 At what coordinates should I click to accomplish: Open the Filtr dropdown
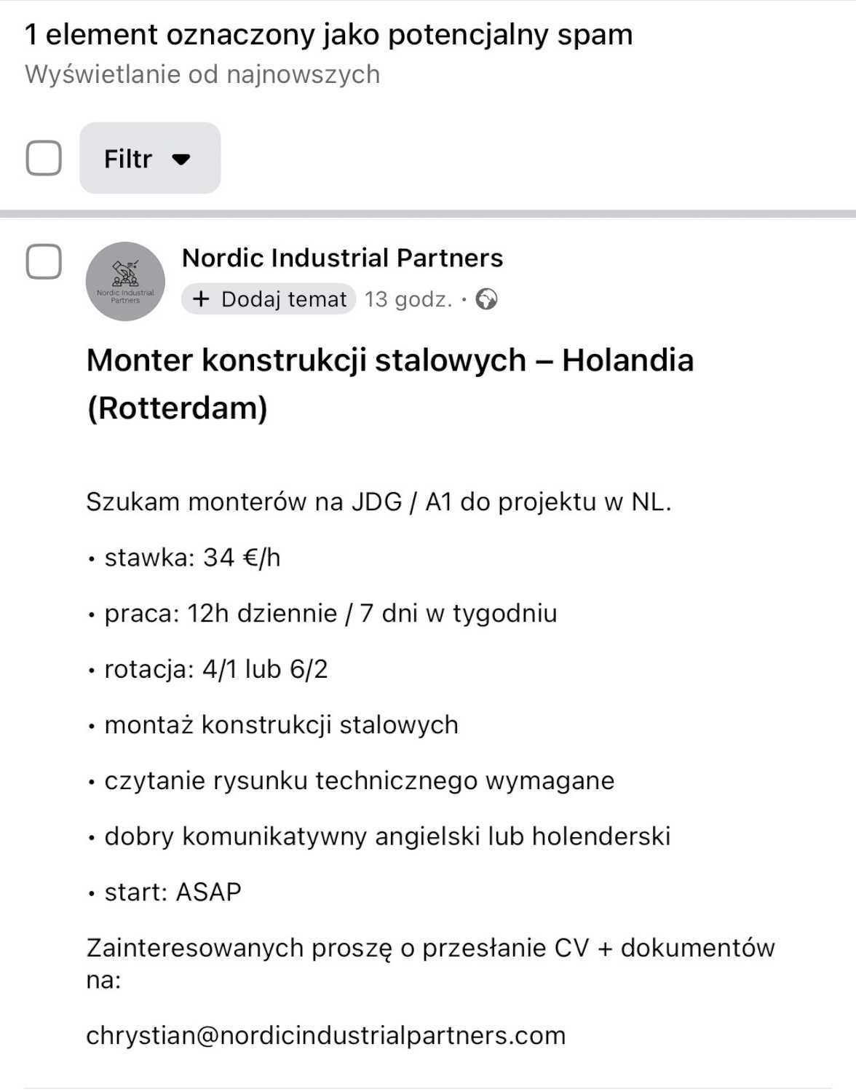pyautogui.click(x=149, y=158)
